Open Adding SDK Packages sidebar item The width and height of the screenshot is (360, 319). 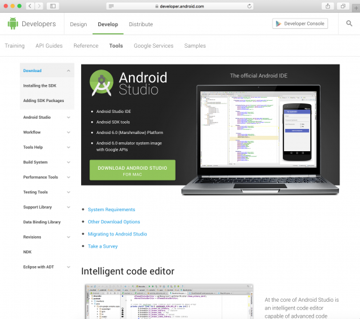coord(43,101)
